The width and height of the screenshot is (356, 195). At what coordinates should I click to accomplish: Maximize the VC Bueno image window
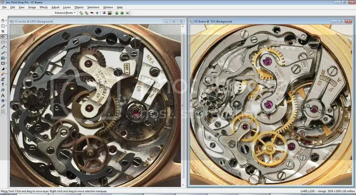341,22
